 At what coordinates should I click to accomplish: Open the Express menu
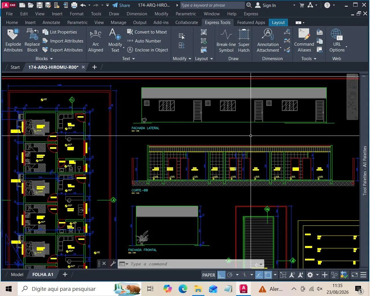click(x=251, y=14)
